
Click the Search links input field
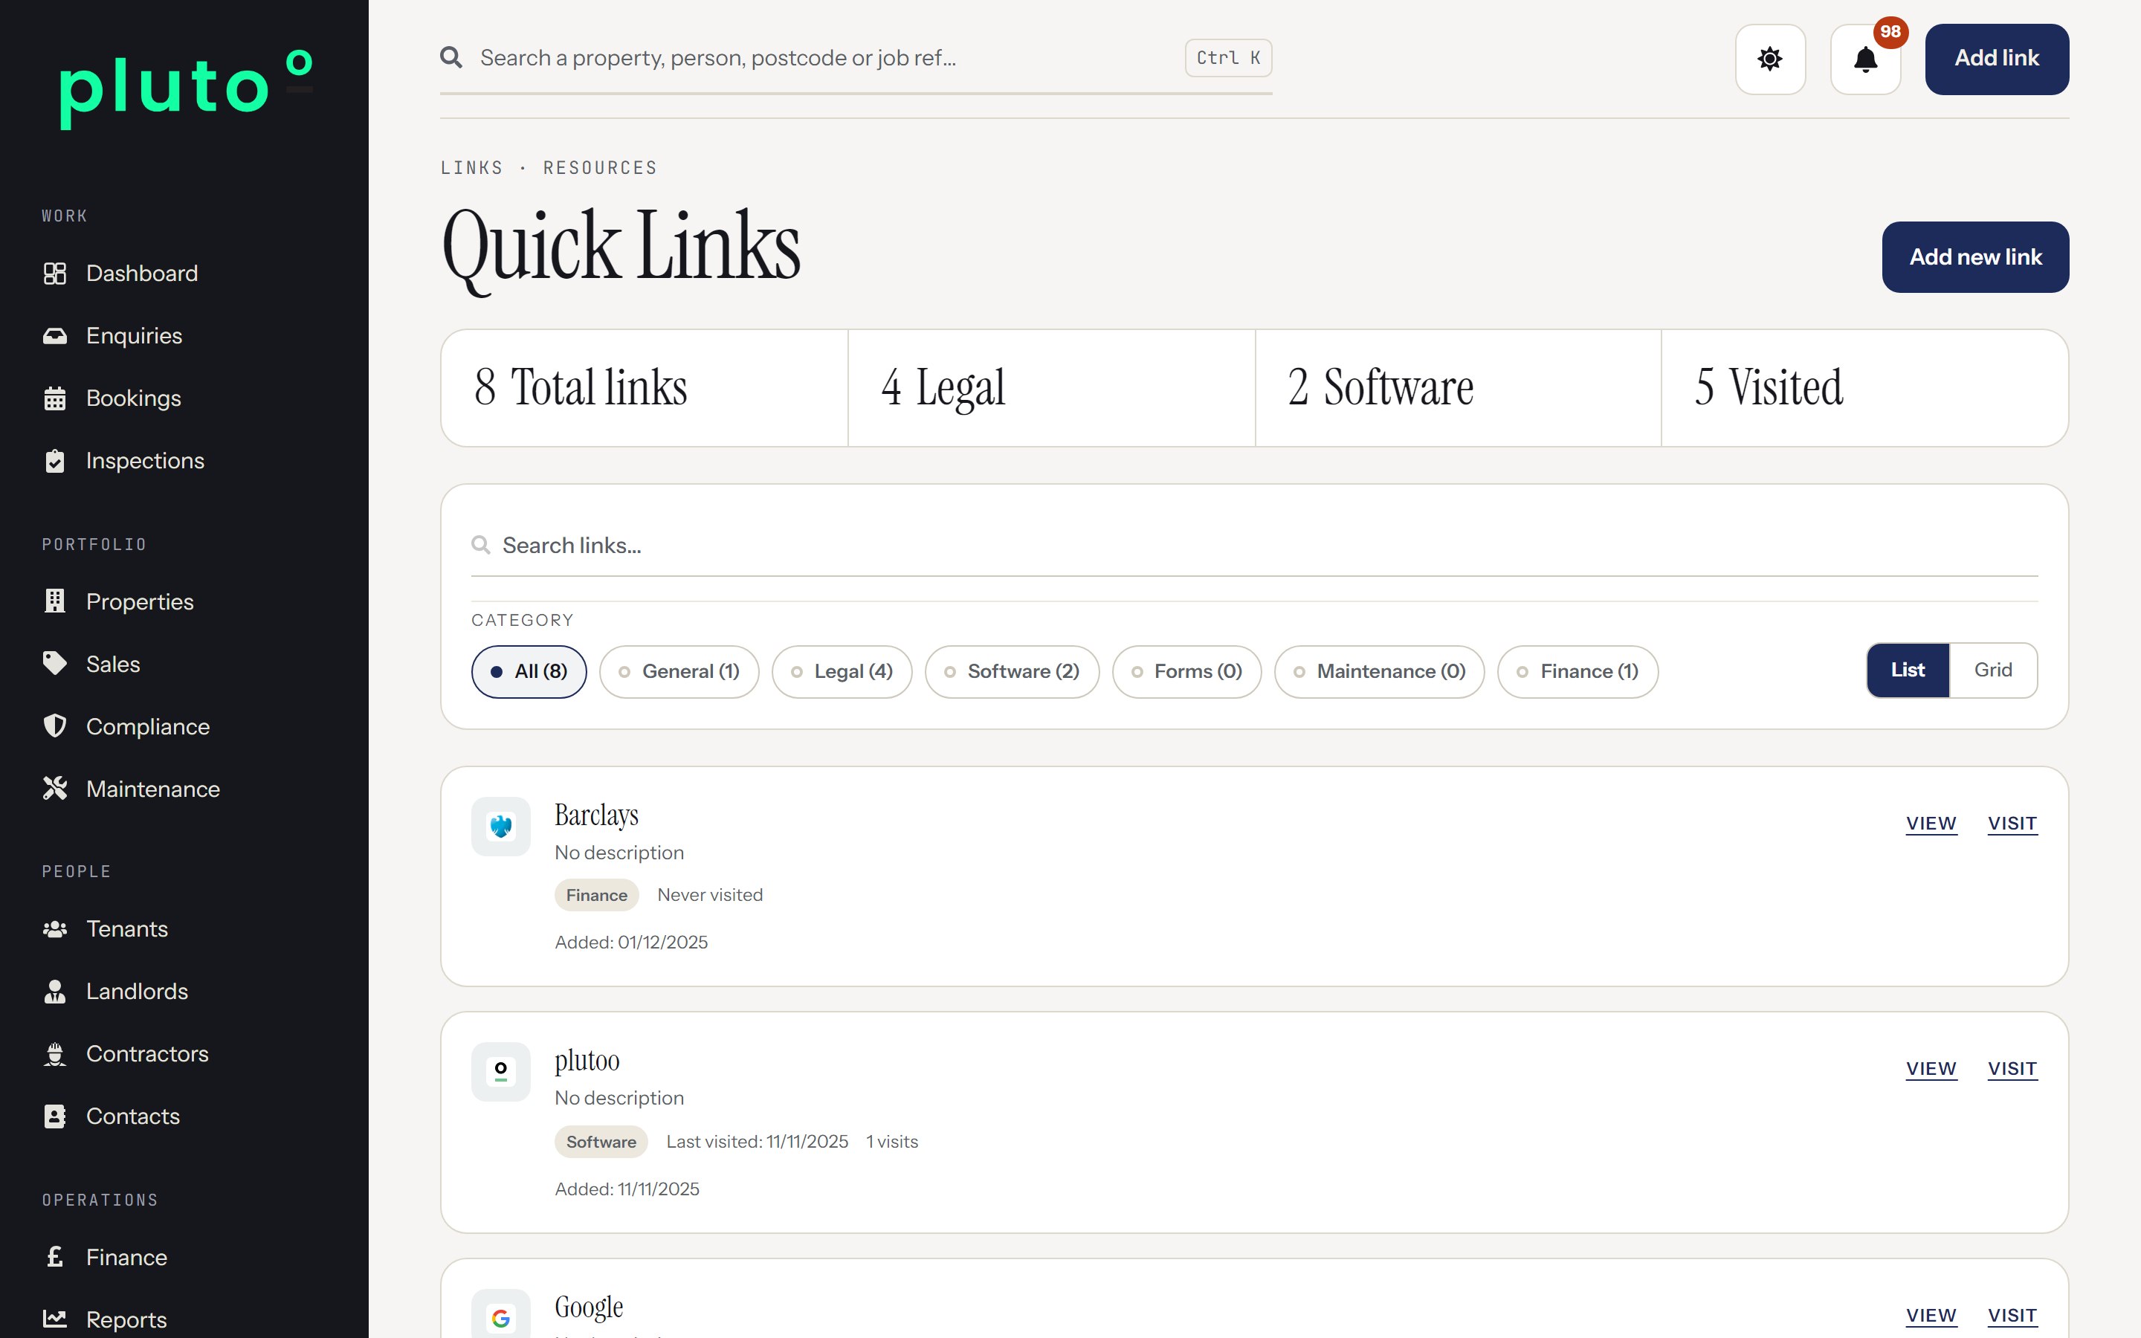click(x=1255, y=546)
